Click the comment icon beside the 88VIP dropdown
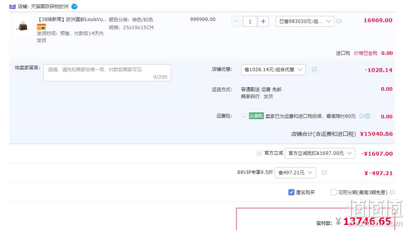The height and width of the screenshot is (230, 406). 325,172
